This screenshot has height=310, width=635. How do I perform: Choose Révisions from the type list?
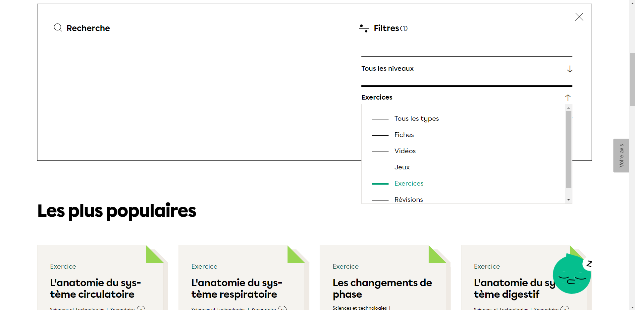click(408, 199)
